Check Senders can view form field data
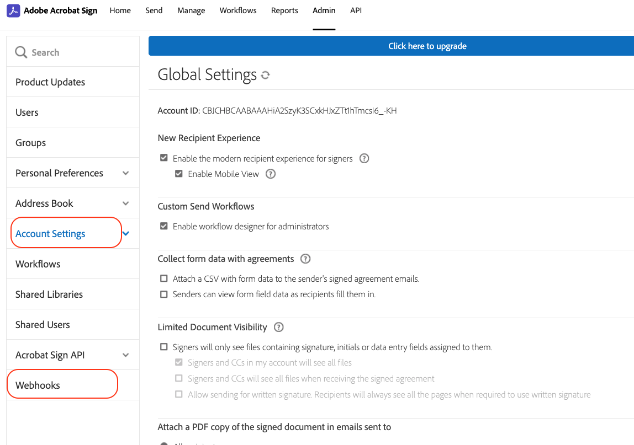Screen dimensions: 634x445 click(164, 294)
